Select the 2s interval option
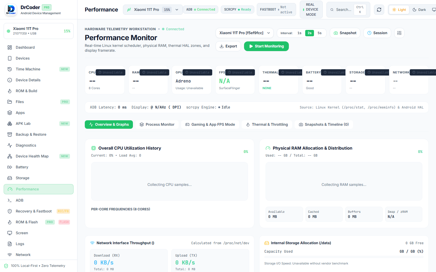Image resolution: width=436 pixels, height=272 pixels. coord(309,33)
